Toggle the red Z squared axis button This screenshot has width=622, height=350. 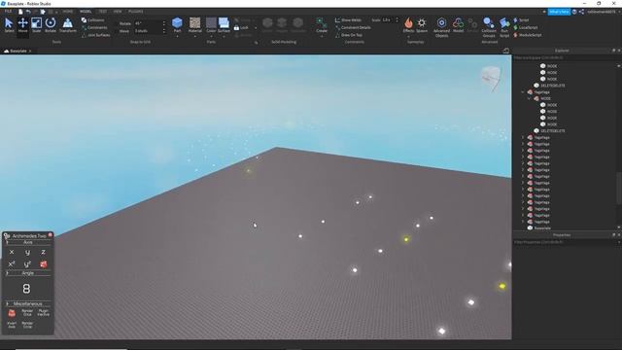point(43,263)
